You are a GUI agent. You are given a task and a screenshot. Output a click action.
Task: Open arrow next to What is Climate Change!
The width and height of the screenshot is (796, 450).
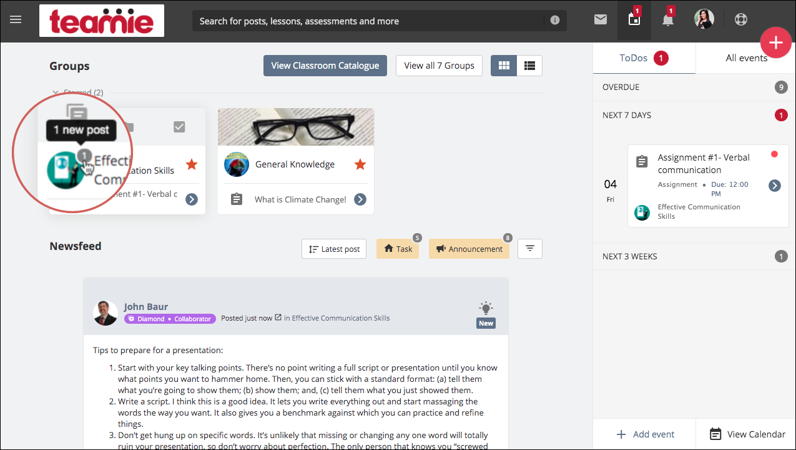point(360,199)
